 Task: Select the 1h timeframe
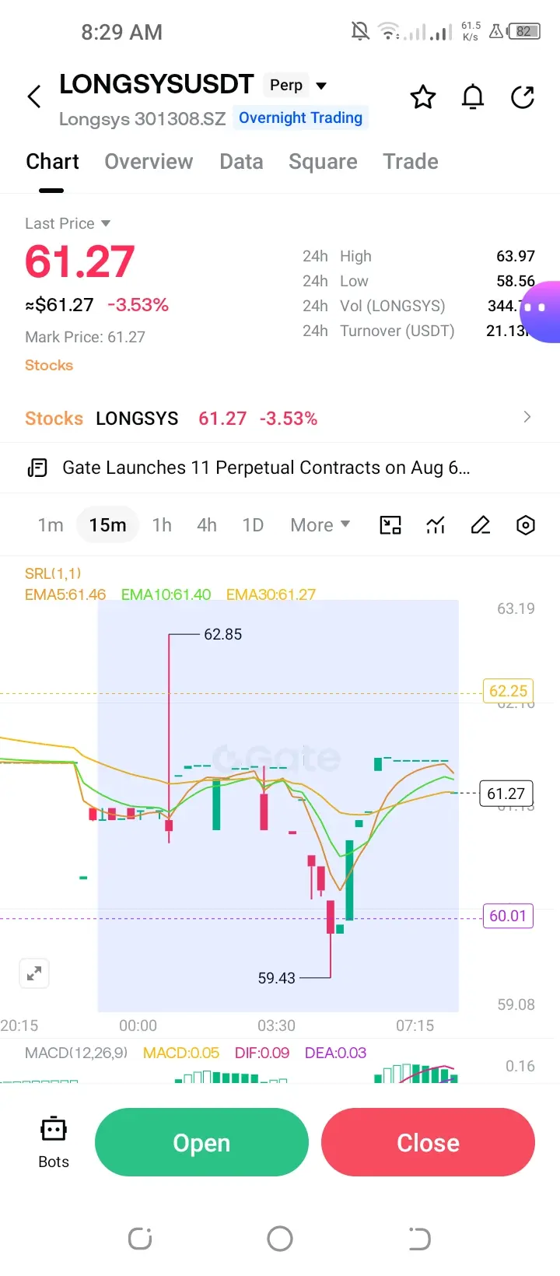tap(162, 525)
